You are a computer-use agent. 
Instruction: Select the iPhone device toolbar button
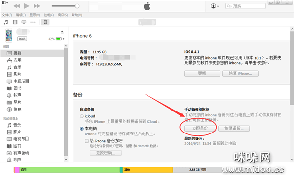[45, 22]
